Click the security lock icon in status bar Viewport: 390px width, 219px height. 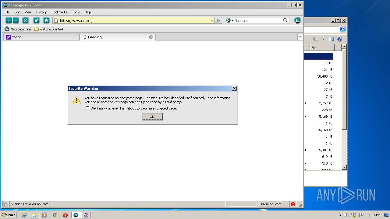5,204
